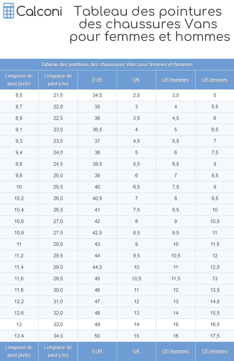Sort by EUR column in top header

[97, 80]
